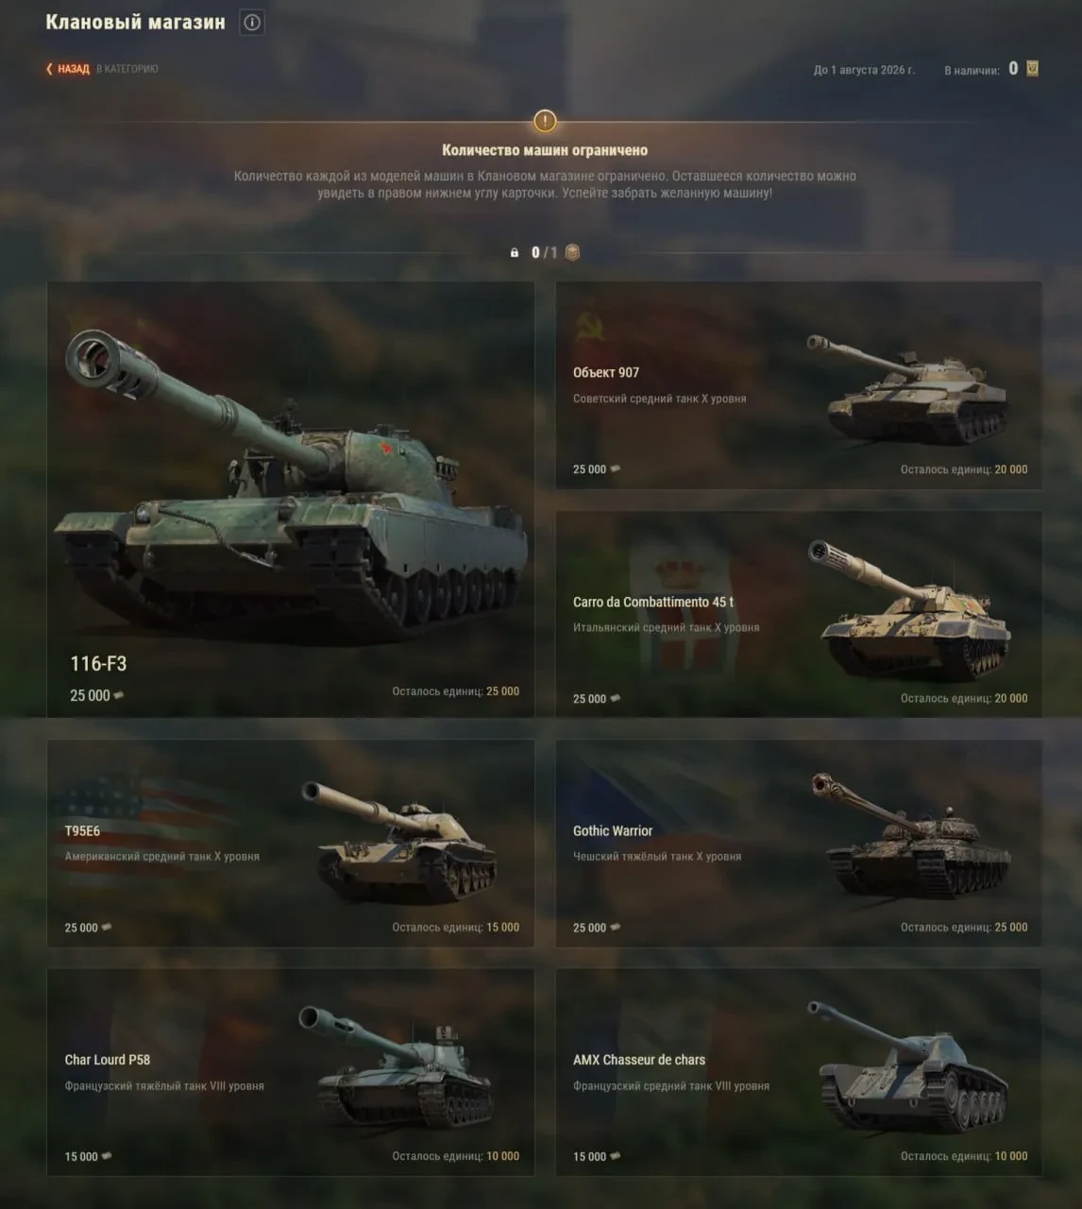Click the crate icon next to 0/1
The height and width of the screenshot is (1209, 1082).
click(572, 252)
